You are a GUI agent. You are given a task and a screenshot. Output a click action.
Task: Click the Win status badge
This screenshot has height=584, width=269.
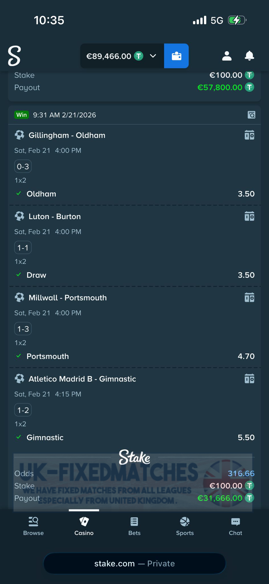pos(22,115)
